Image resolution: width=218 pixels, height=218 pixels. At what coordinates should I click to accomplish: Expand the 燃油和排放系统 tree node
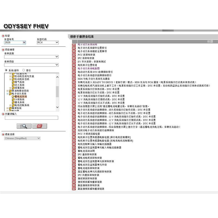pyautogui.click(x=7, y=91)
